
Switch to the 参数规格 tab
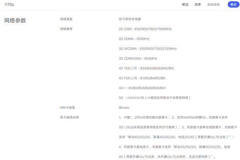[x=214, y=4]
